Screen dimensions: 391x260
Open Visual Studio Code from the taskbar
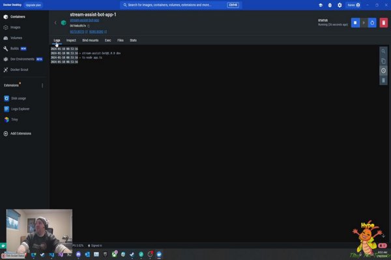(x=51, y=255)
